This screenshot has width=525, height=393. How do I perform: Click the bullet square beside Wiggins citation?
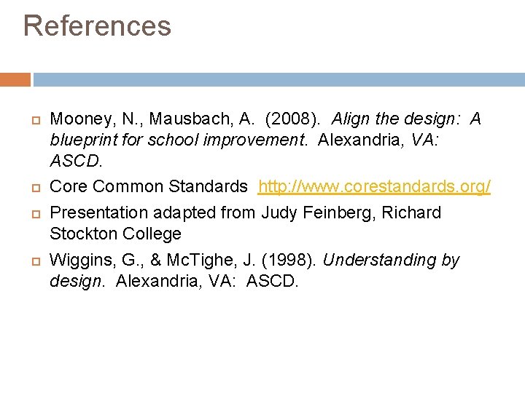tap(36, 261)
